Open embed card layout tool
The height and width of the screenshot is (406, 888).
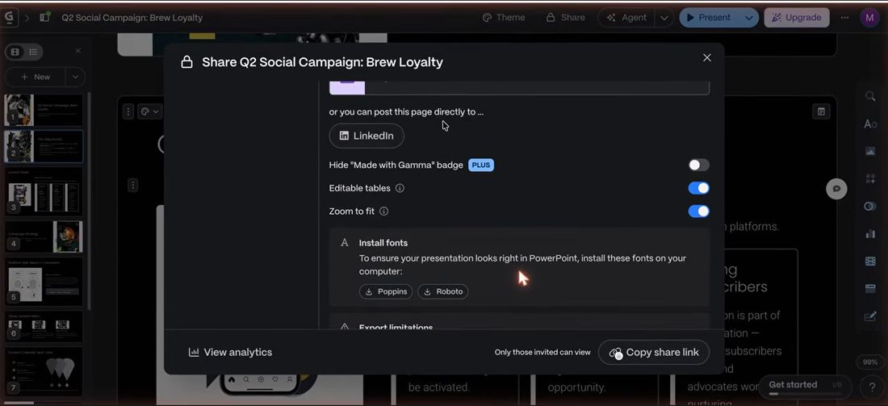[x=870, y=289]
